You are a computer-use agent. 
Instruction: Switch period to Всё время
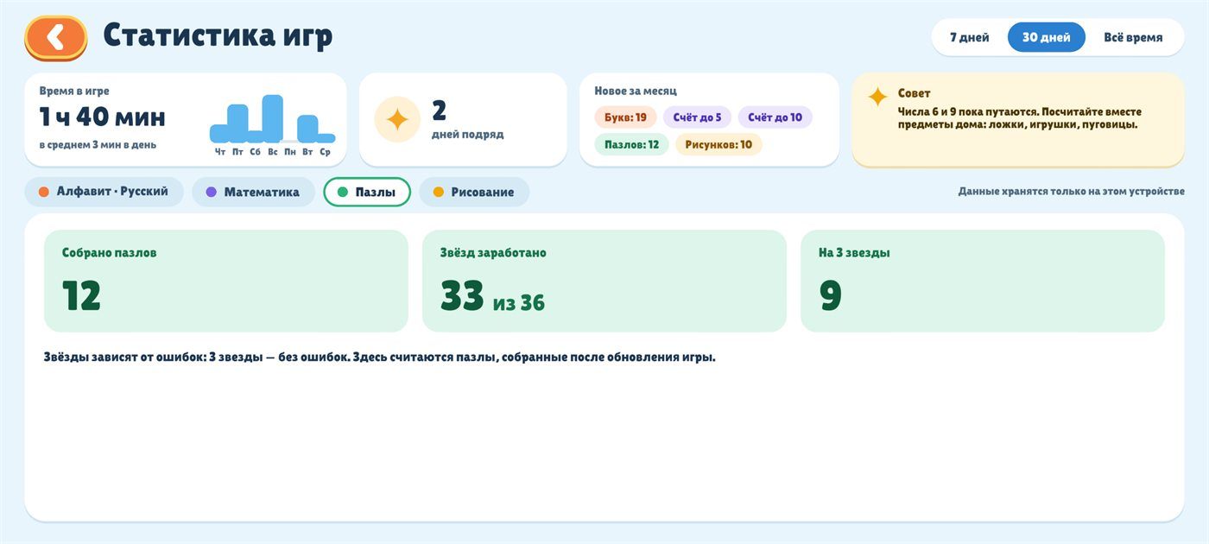click(1132, 37)
